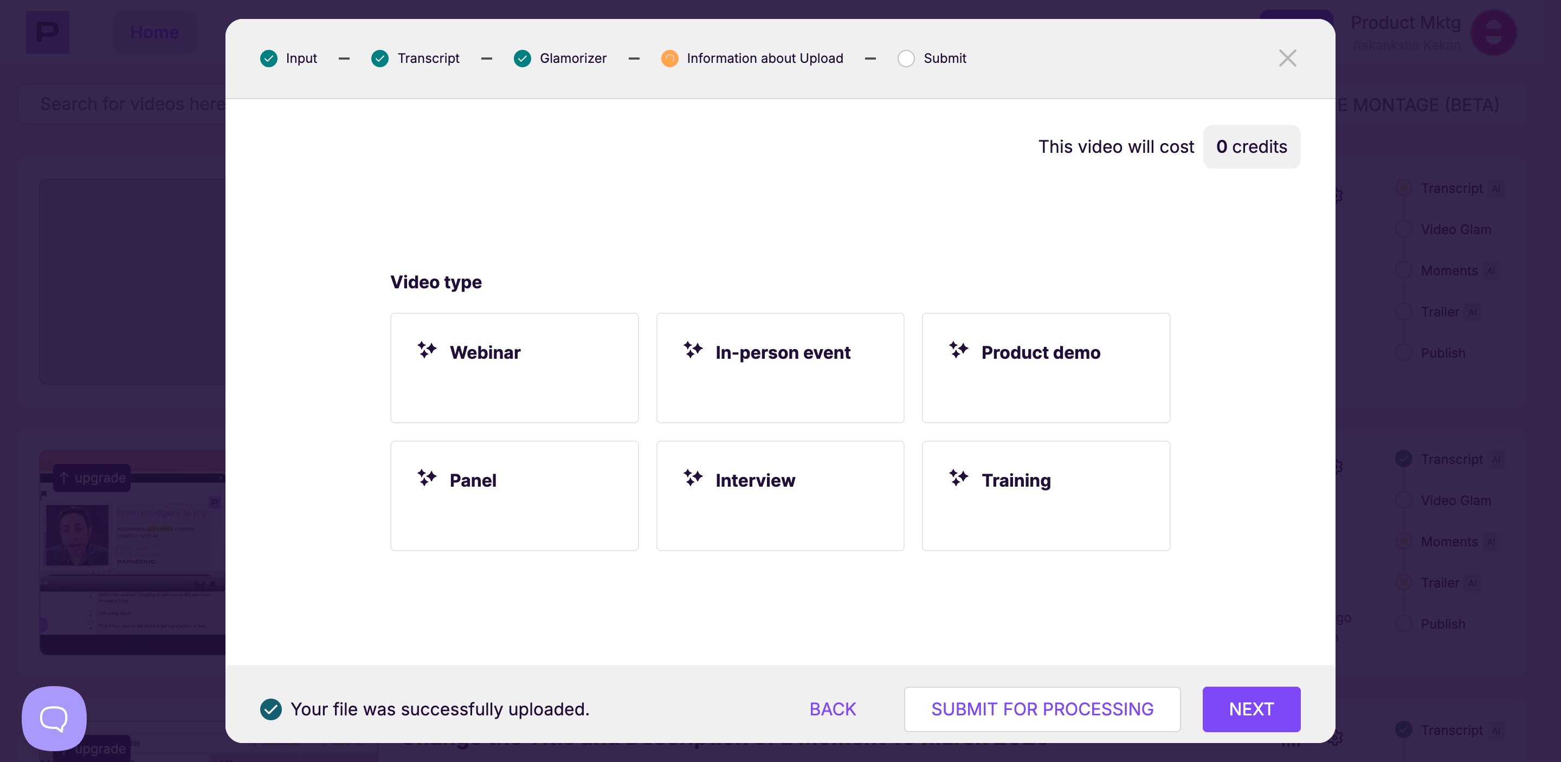Choose Panel as the video type
Viewport: 1561px width, 762px height.
click(x=514, y=495)
